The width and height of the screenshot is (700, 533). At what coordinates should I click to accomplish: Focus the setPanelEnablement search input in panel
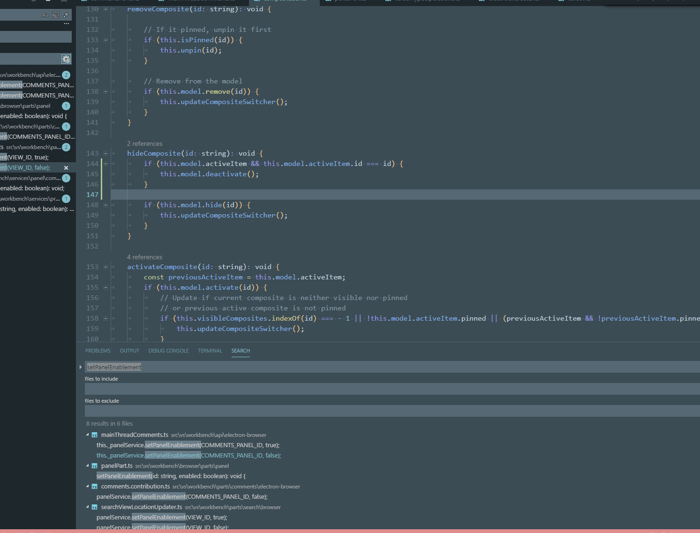point(392,367)
